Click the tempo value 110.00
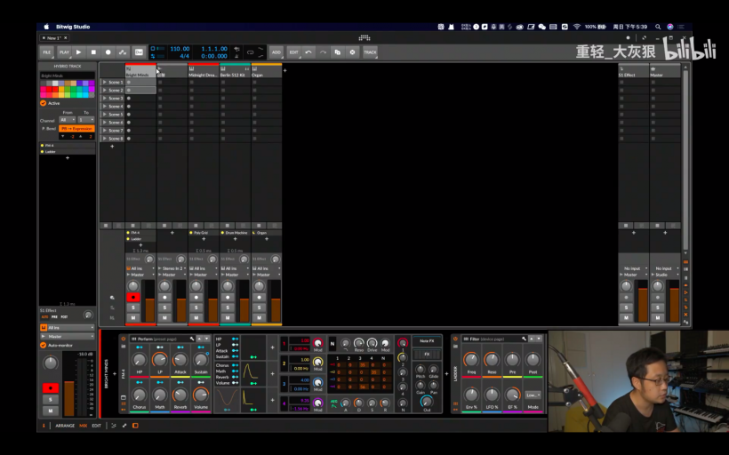 tap(180, 49)
